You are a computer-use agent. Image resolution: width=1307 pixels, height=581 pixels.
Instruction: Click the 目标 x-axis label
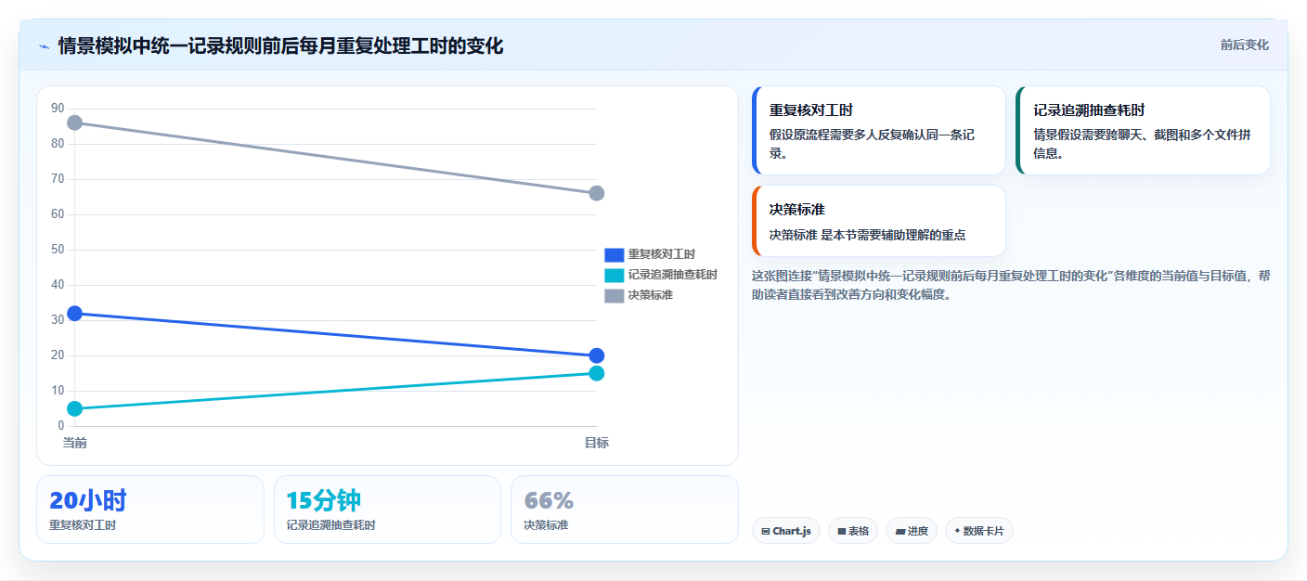[597, 443]
